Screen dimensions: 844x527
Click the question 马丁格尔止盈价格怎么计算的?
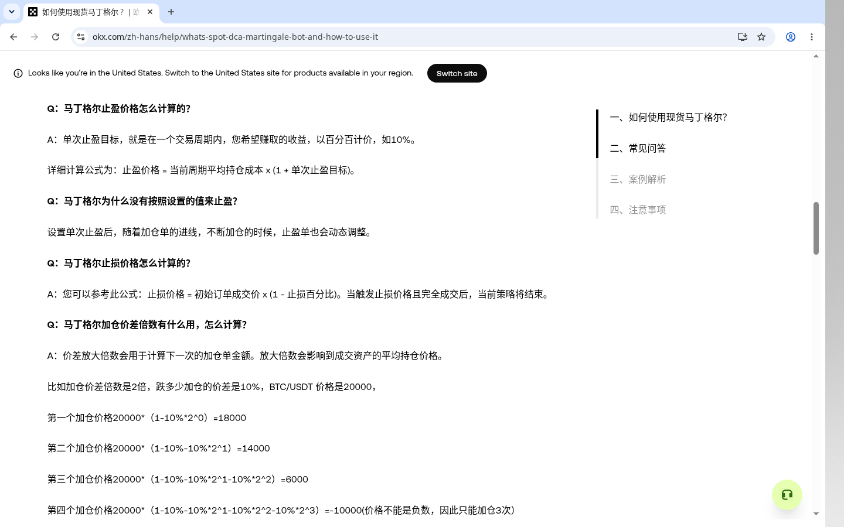coord(119,108)
